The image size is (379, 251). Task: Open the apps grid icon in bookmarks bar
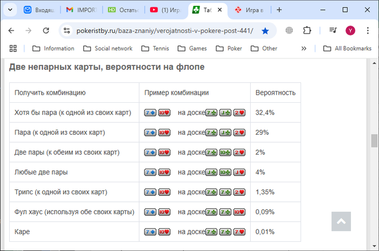13,48
